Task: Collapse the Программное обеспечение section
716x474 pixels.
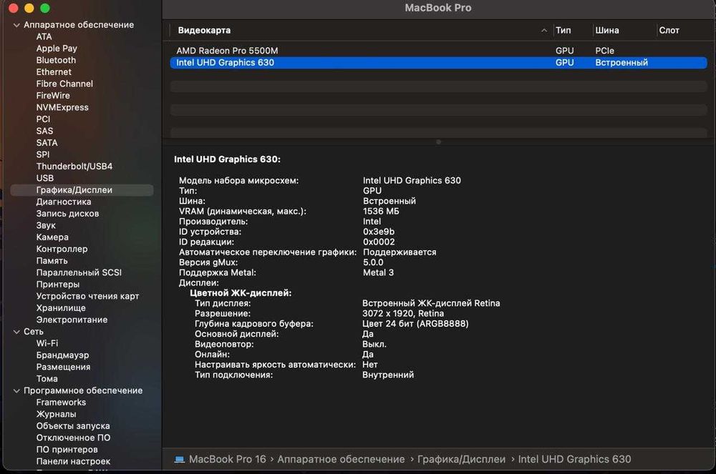Action: [16, 391]
